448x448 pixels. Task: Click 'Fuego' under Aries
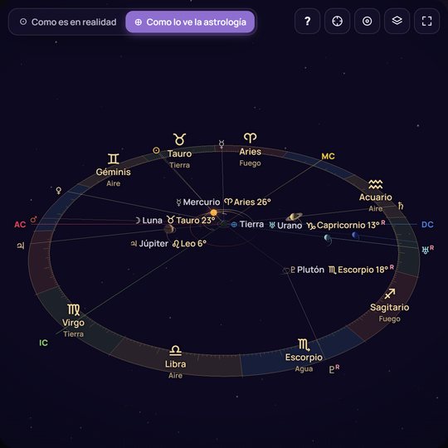click(250, 163)
